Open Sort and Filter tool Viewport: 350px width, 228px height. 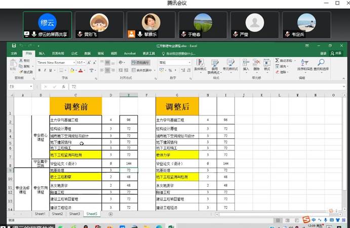click(304, 65)
